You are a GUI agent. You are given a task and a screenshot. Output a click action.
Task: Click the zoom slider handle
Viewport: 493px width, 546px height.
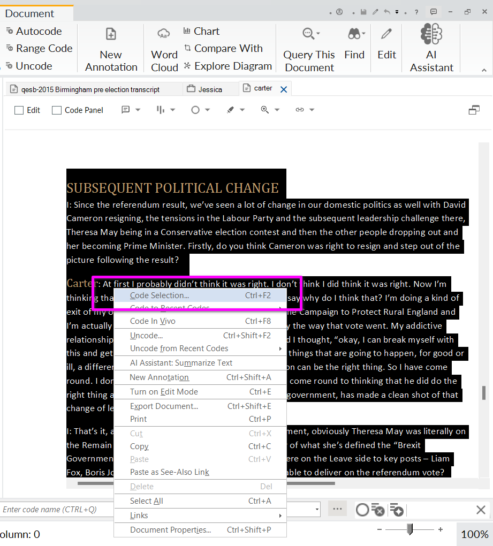click(x=409, y=529)
